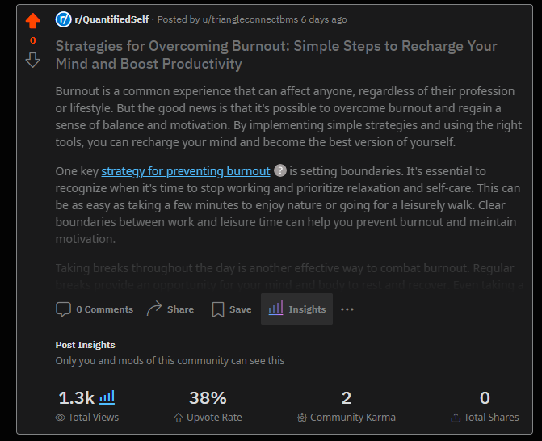Downvote the burnout post
Screen dimensions: 542x441
32,60
